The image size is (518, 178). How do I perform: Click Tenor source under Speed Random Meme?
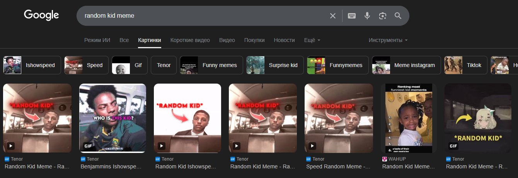click(319, 159)
